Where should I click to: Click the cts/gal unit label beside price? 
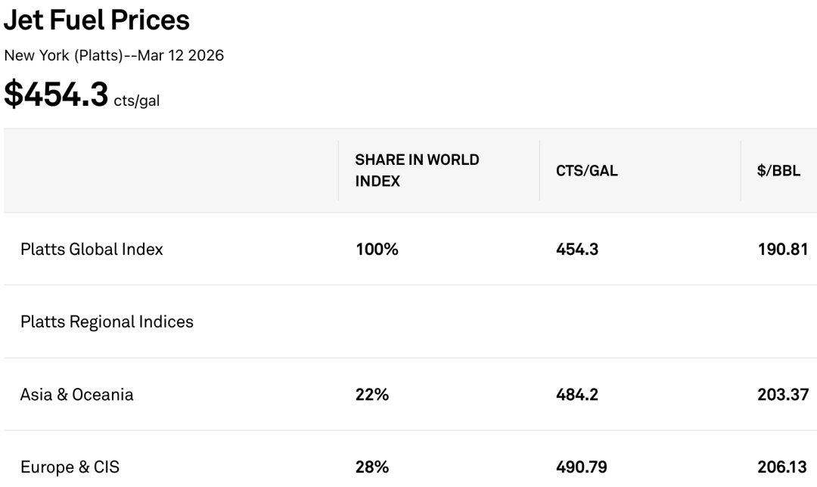(x=137, y=101)
